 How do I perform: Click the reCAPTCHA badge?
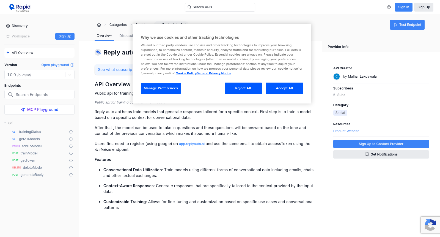click(x=430, y=225)
